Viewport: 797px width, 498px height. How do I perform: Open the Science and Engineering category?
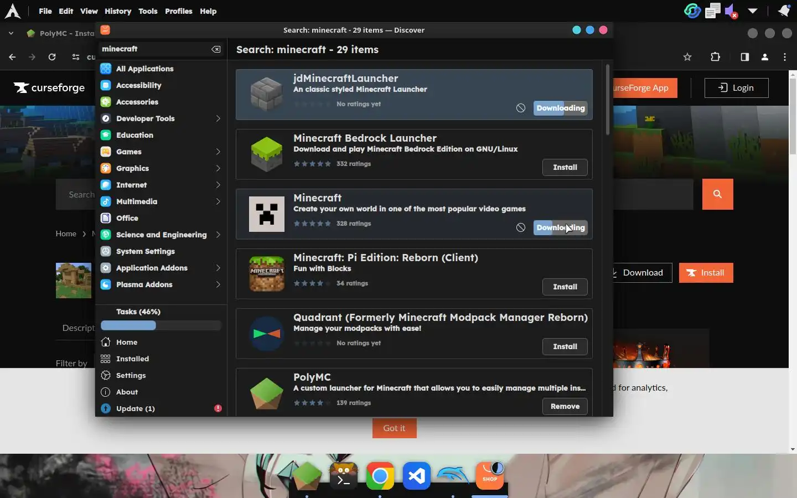(x=161, y=235)
